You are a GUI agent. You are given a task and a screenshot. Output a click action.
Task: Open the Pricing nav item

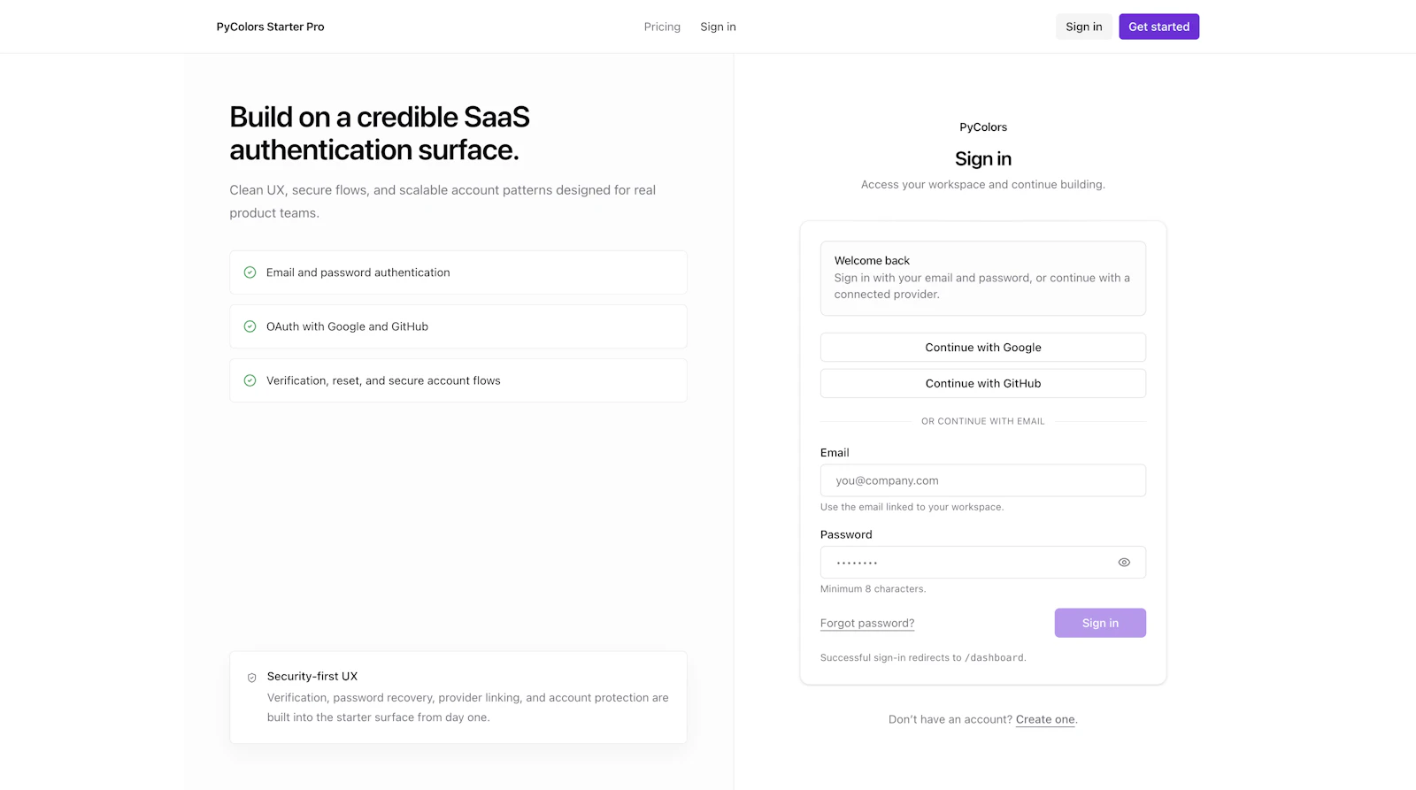(662, 27)
